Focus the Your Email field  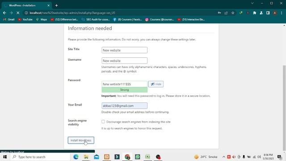click(124, 106)
